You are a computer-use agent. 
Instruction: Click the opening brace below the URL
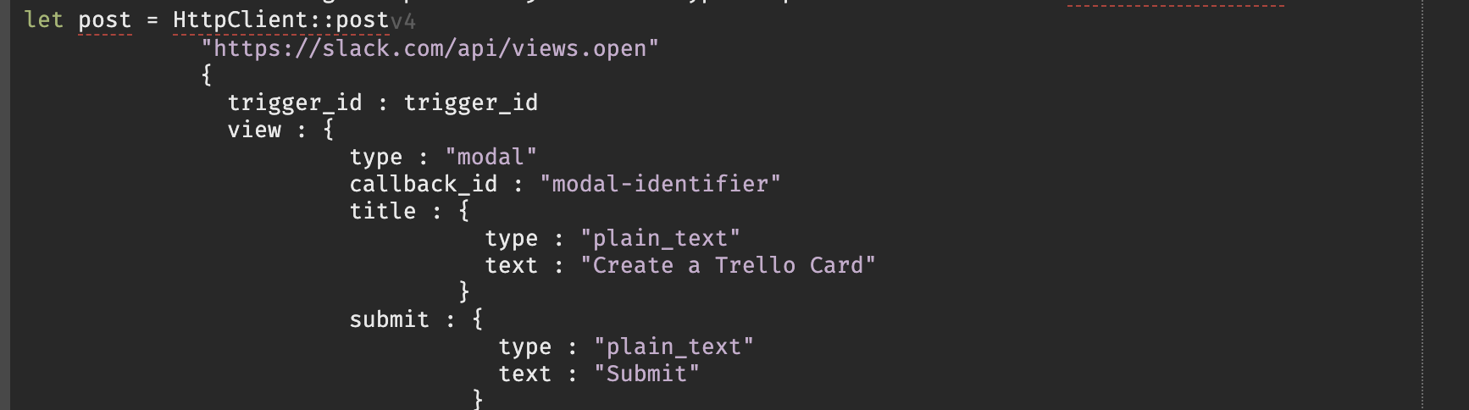click(206, 75)
